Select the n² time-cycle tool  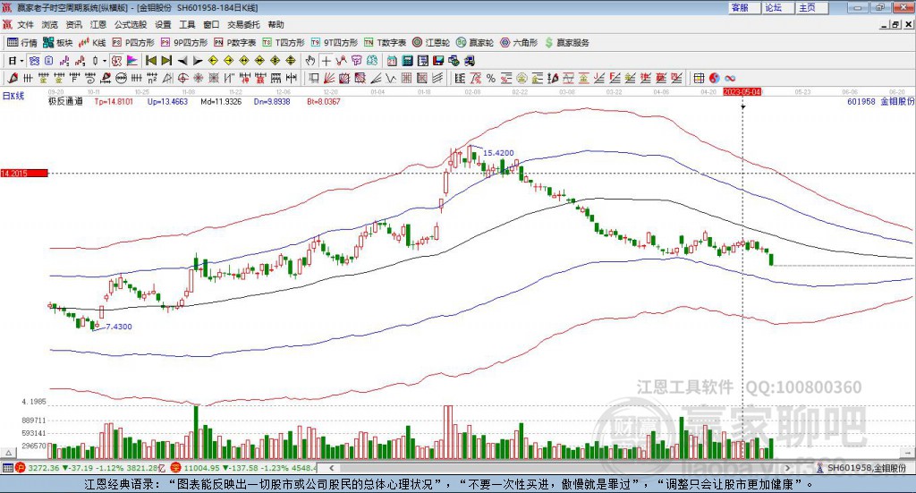pos(152,78)
